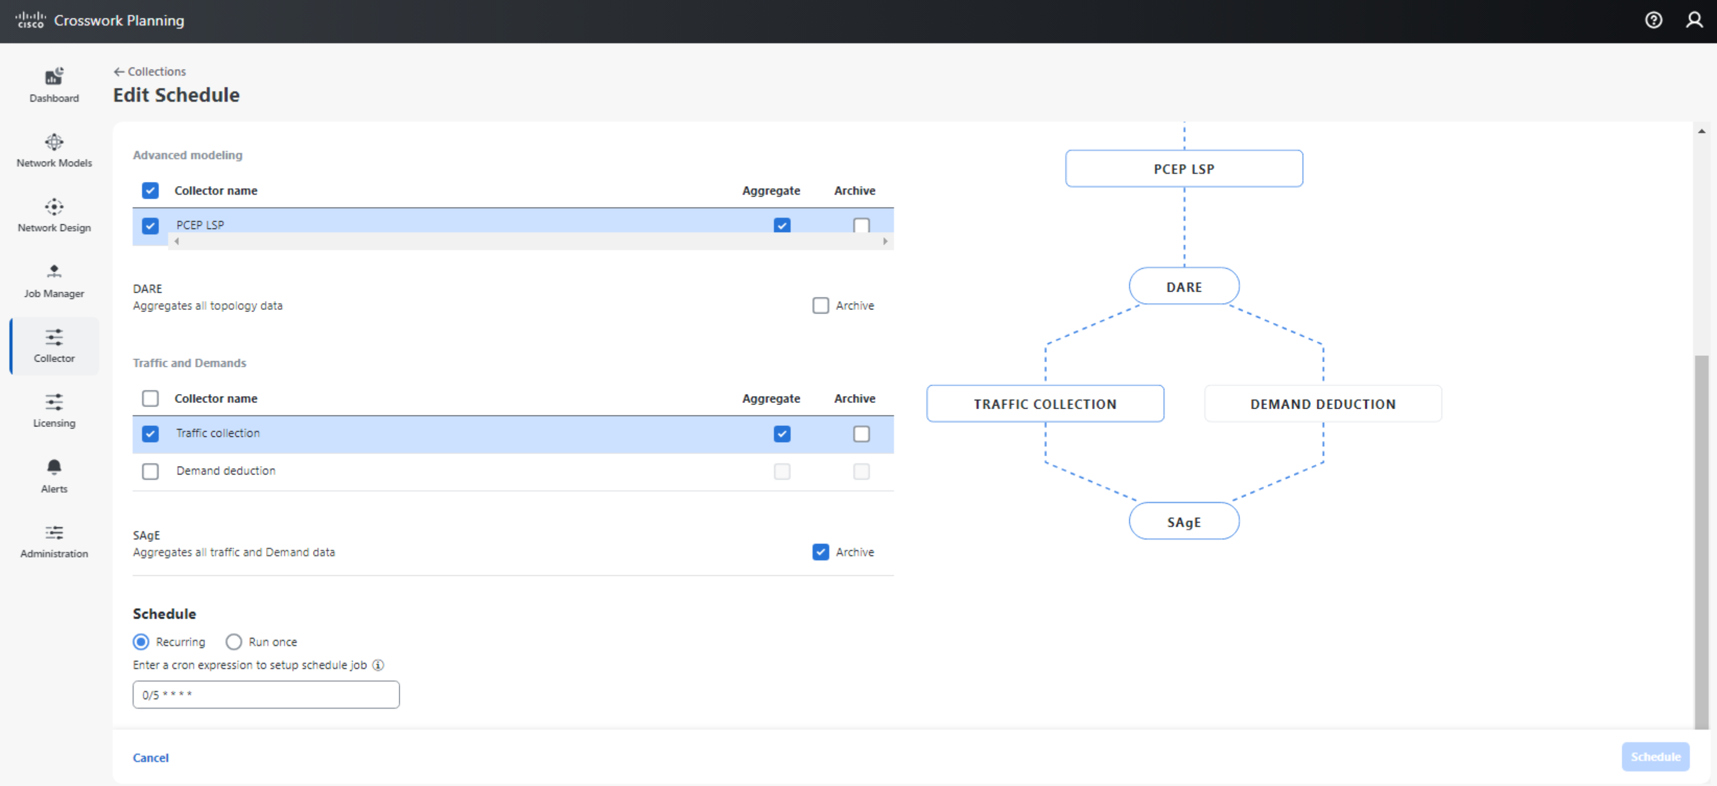1717x786 pixels.
Task: Click the Cisco logo in header
Action: 30,20
